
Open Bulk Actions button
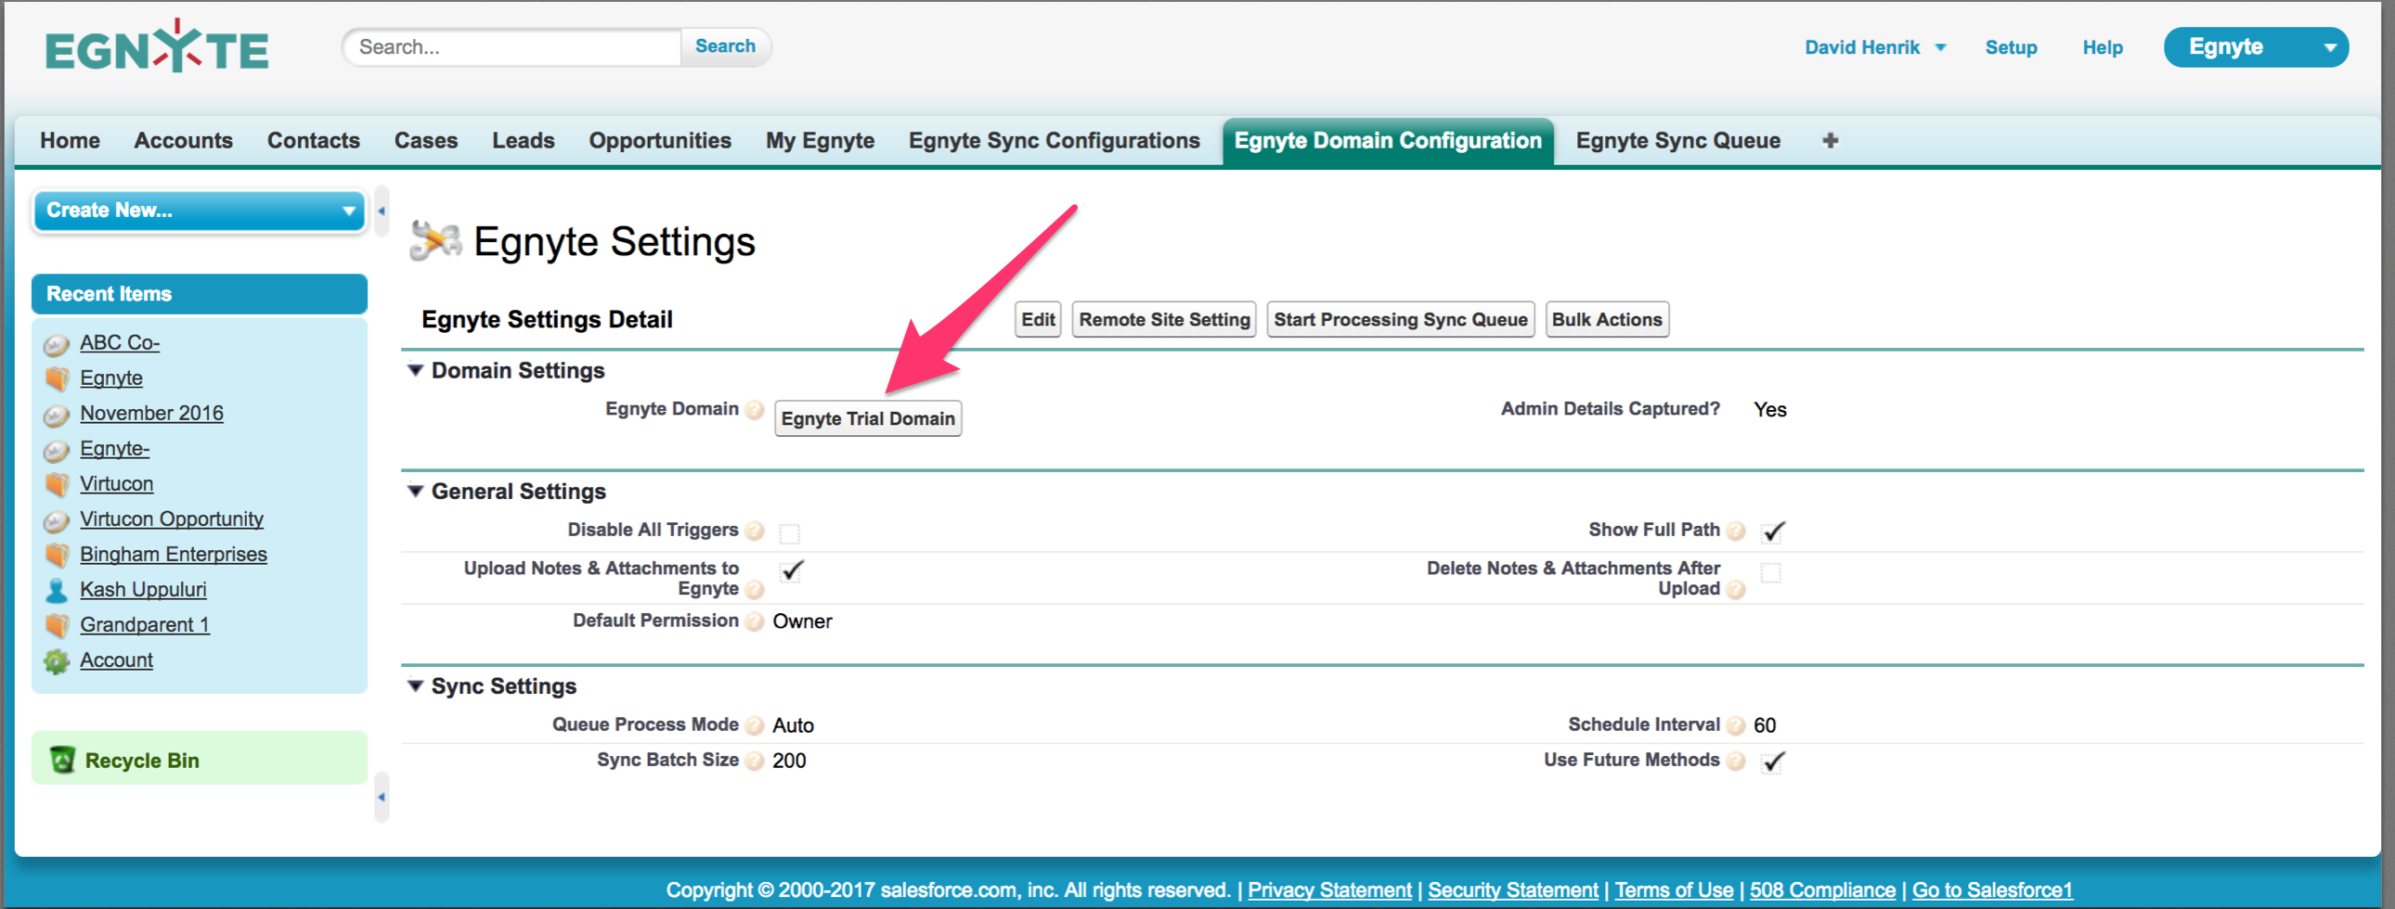pos(1607,320)
